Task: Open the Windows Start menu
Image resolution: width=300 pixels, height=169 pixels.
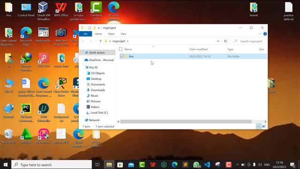Action: point(6,165)
